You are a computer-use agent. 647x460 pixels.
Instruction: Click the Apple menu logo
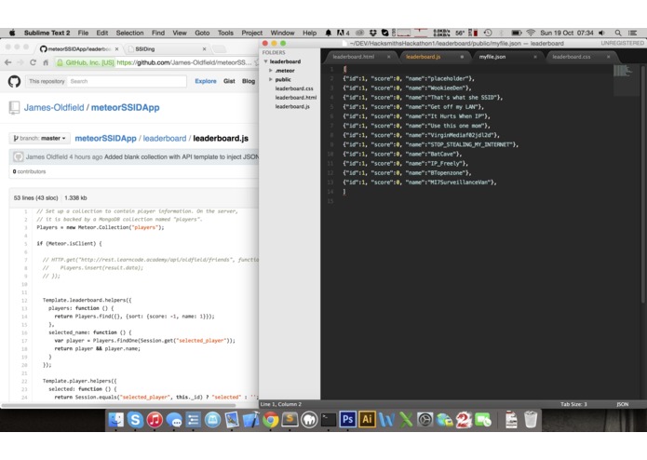(12, 33)
